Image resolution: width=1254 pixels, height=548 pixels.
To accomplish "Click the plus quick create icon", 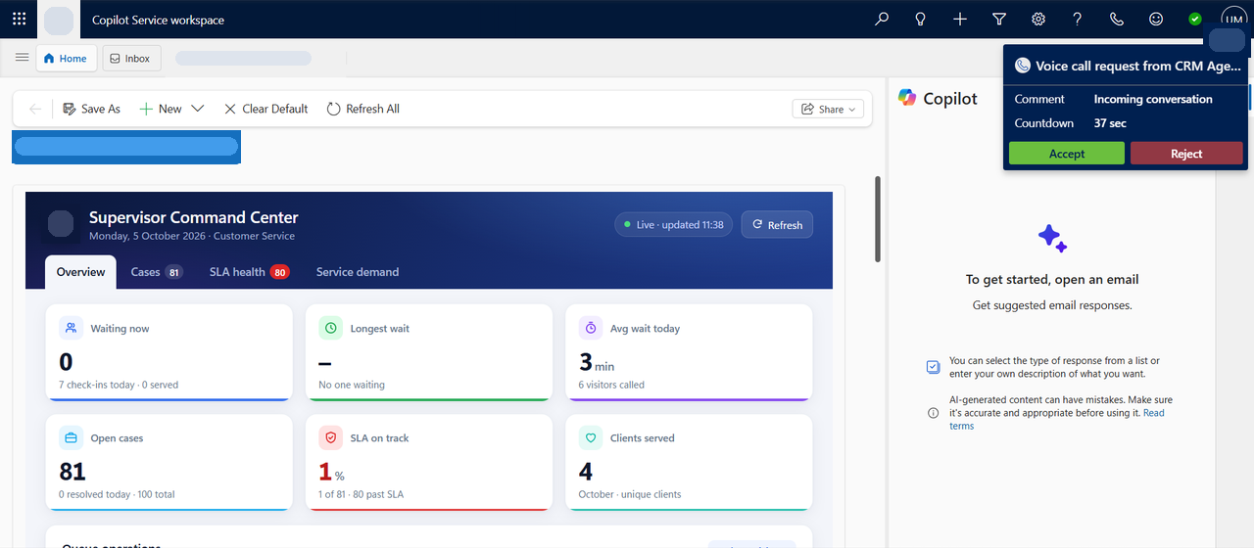I will (x=960, y=19).
